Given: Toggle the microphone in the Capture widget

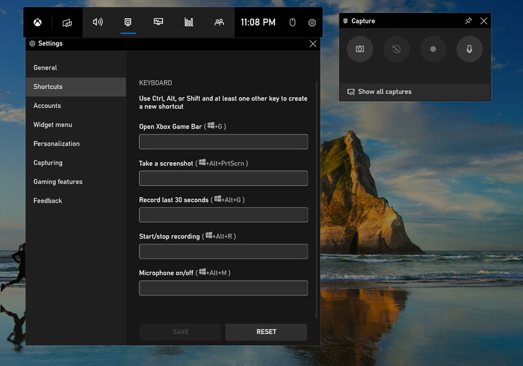Looking at the screenshot, I should [469, 49].
